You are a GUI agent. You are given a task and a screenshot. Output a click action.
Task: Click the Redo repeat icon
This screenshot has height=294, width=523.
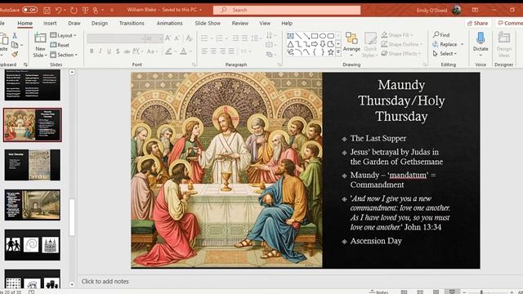74,11
